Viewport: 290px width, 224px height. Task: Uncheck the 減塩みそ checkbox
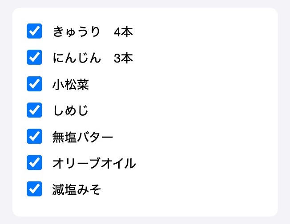tap(34, 189)
